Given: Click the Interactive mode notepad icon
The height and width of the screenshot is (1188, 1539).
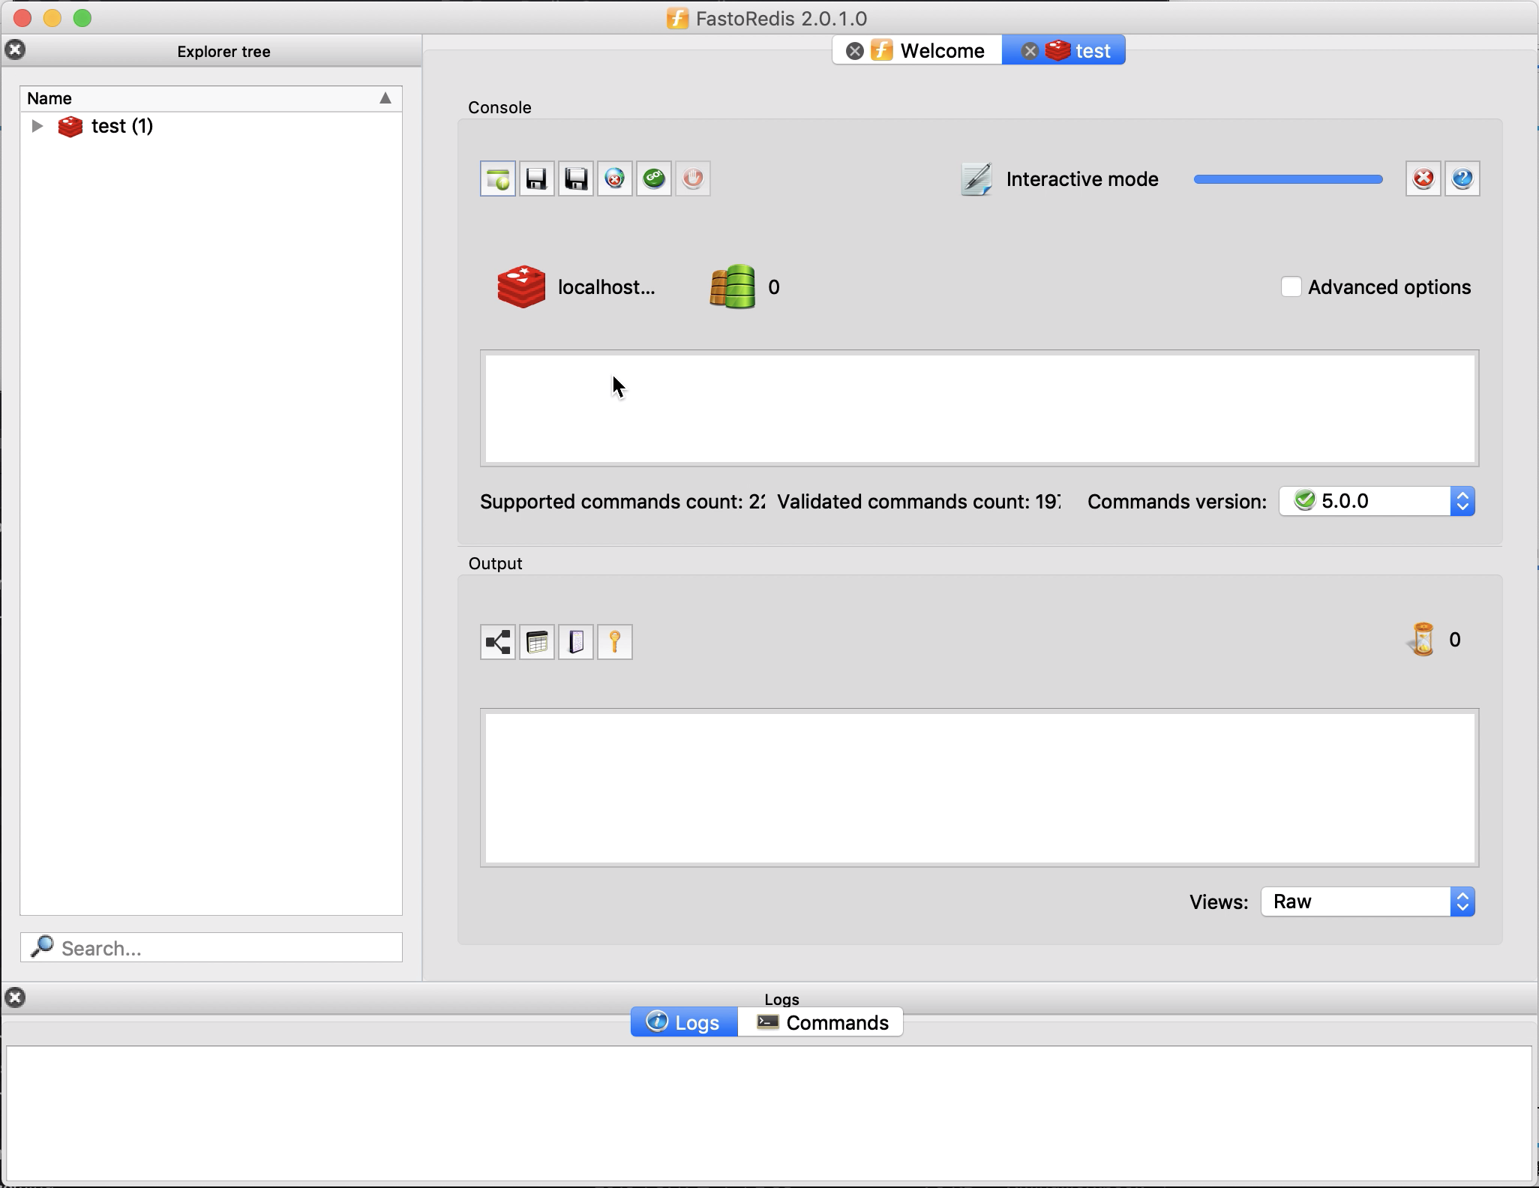Looking at the screenshot, I should tap(976, 179).
